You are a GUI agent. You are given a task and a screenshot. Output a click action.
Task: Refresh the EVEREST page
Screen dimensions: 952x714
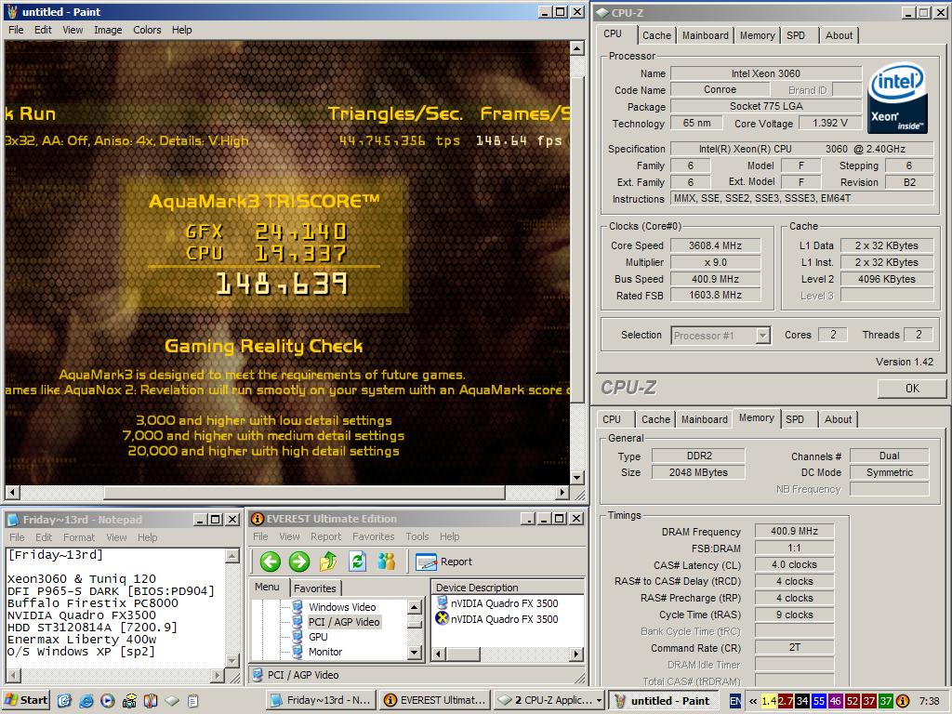tap(357, 562)
